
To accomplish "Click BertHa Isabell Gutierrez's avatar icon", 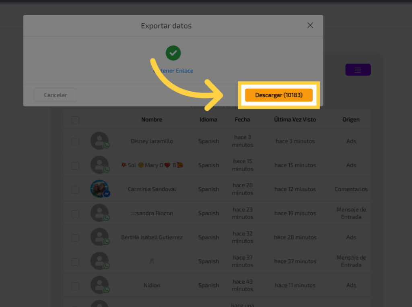I will [x=99, y=237].
